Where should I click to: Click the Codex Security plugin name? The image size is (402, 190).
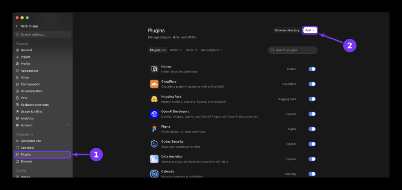[x=172, y=141]
